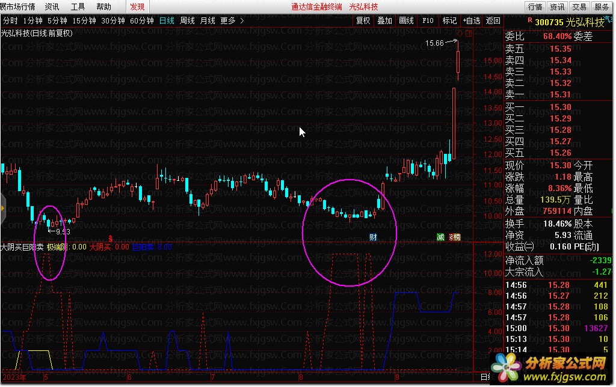616x387 pixels.
Task: Select the 日线 daily chart
Action: (167, 20)
